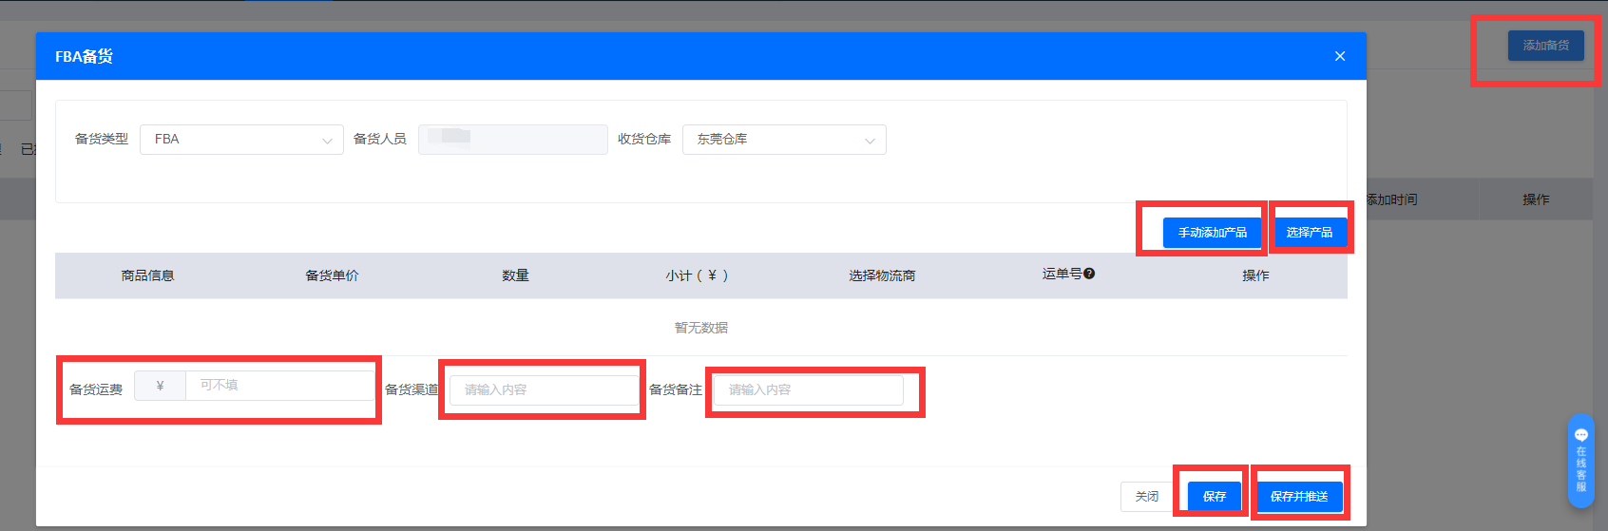Click the 添加备货 button behind the dialog
The width and height of the screenshot is (1608, 531).
tap(1545, 46)
